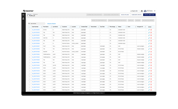
Task: Open case number link in Test F row
Action: (x=36, y=46)
